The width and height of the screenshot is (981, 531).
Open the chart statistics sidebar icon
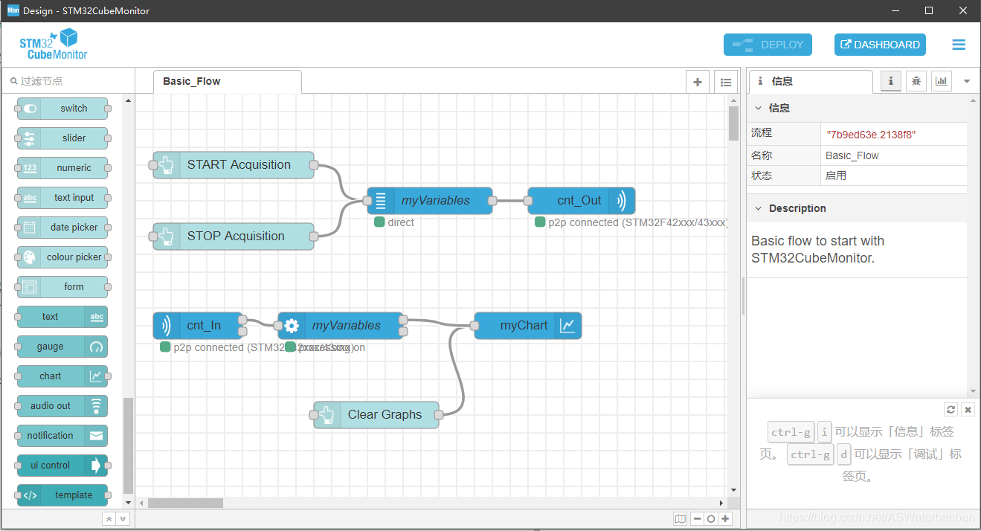[942, 81]
